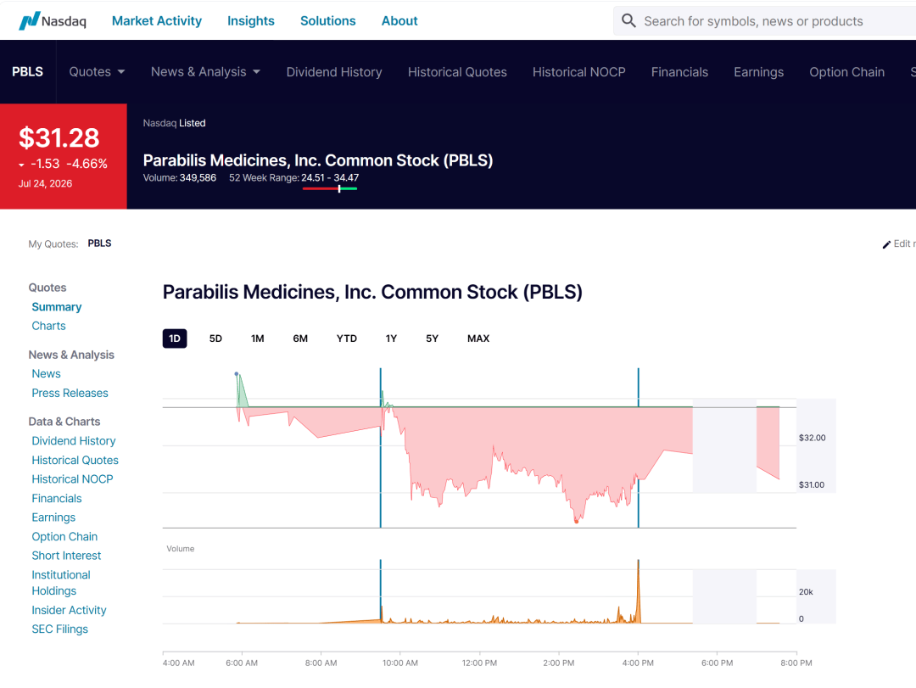Open Institutional Holdings in sidebar
Screen dimensions: 916x688
(x=61, y=583)
